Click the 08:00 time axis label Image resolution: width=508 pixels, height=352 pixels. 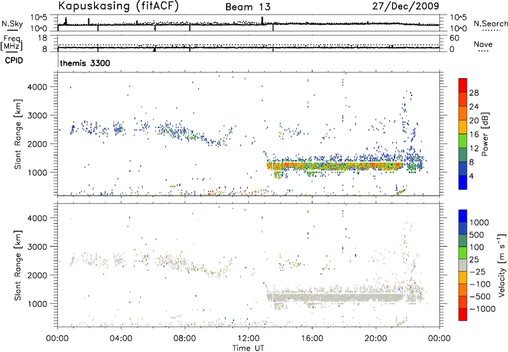(x=185, y=339)
